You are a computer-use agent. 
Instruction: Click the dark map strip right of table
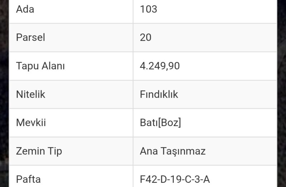coord(282,93)
